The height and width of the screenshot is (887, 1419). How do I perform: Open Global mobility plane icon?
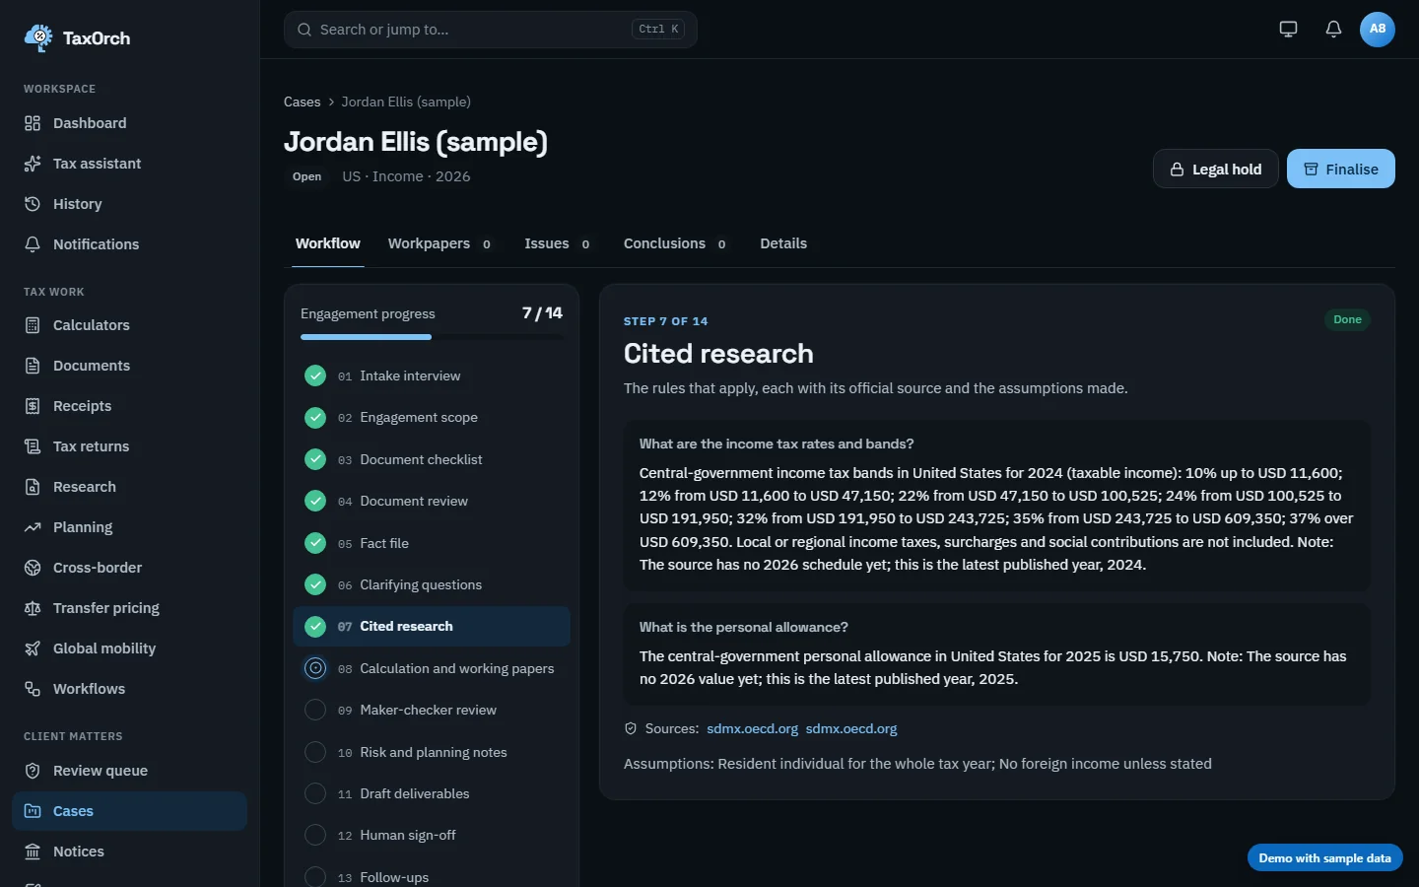click(33, 648)
